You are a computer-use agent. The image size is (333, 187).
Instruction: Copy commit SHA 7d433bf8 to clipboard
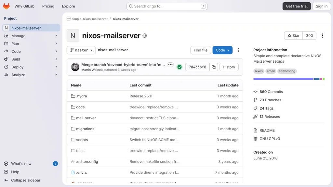[214, 67]
